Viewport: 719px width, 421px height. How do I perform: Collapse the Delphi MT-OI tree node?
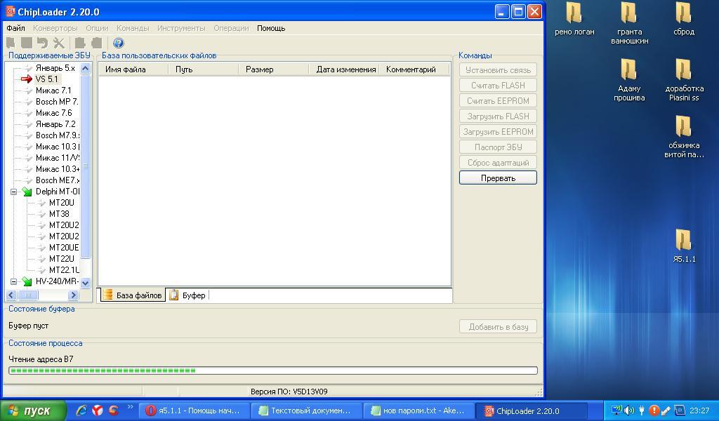(x=14, y=192)
